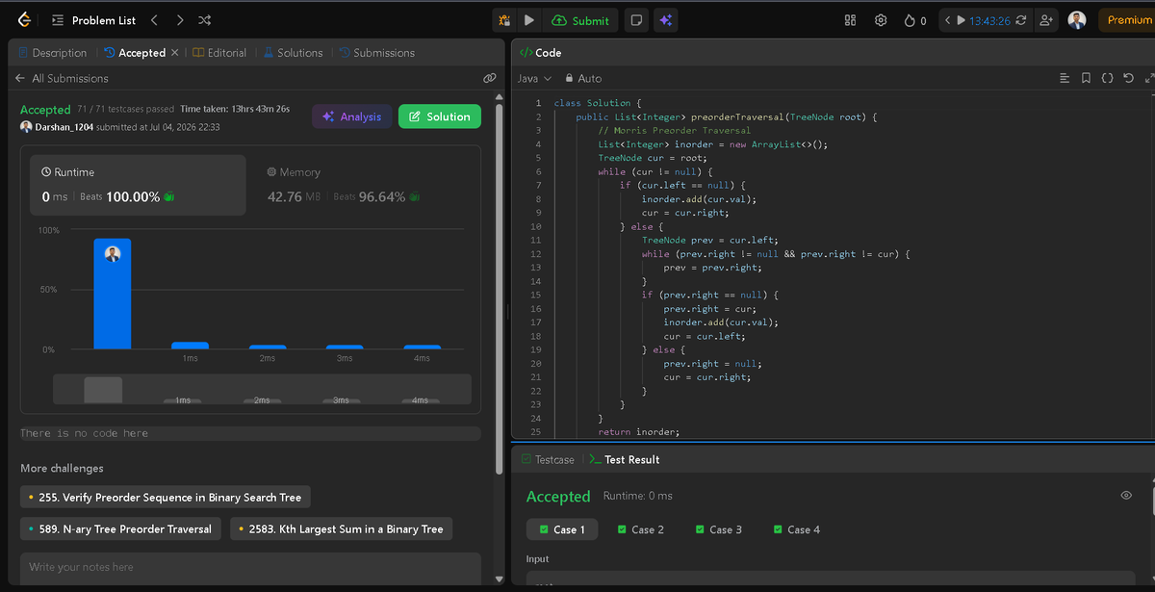Go to next problem chevron

[179, 20]
